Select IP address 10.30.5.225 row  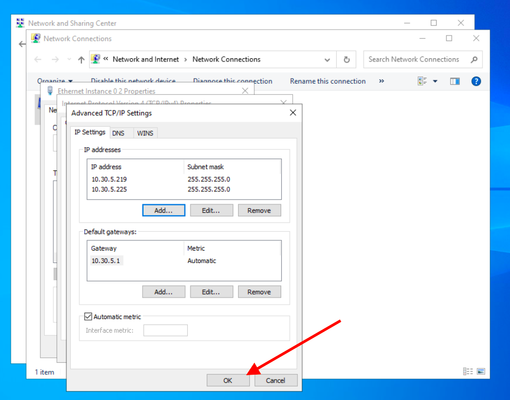184,189
